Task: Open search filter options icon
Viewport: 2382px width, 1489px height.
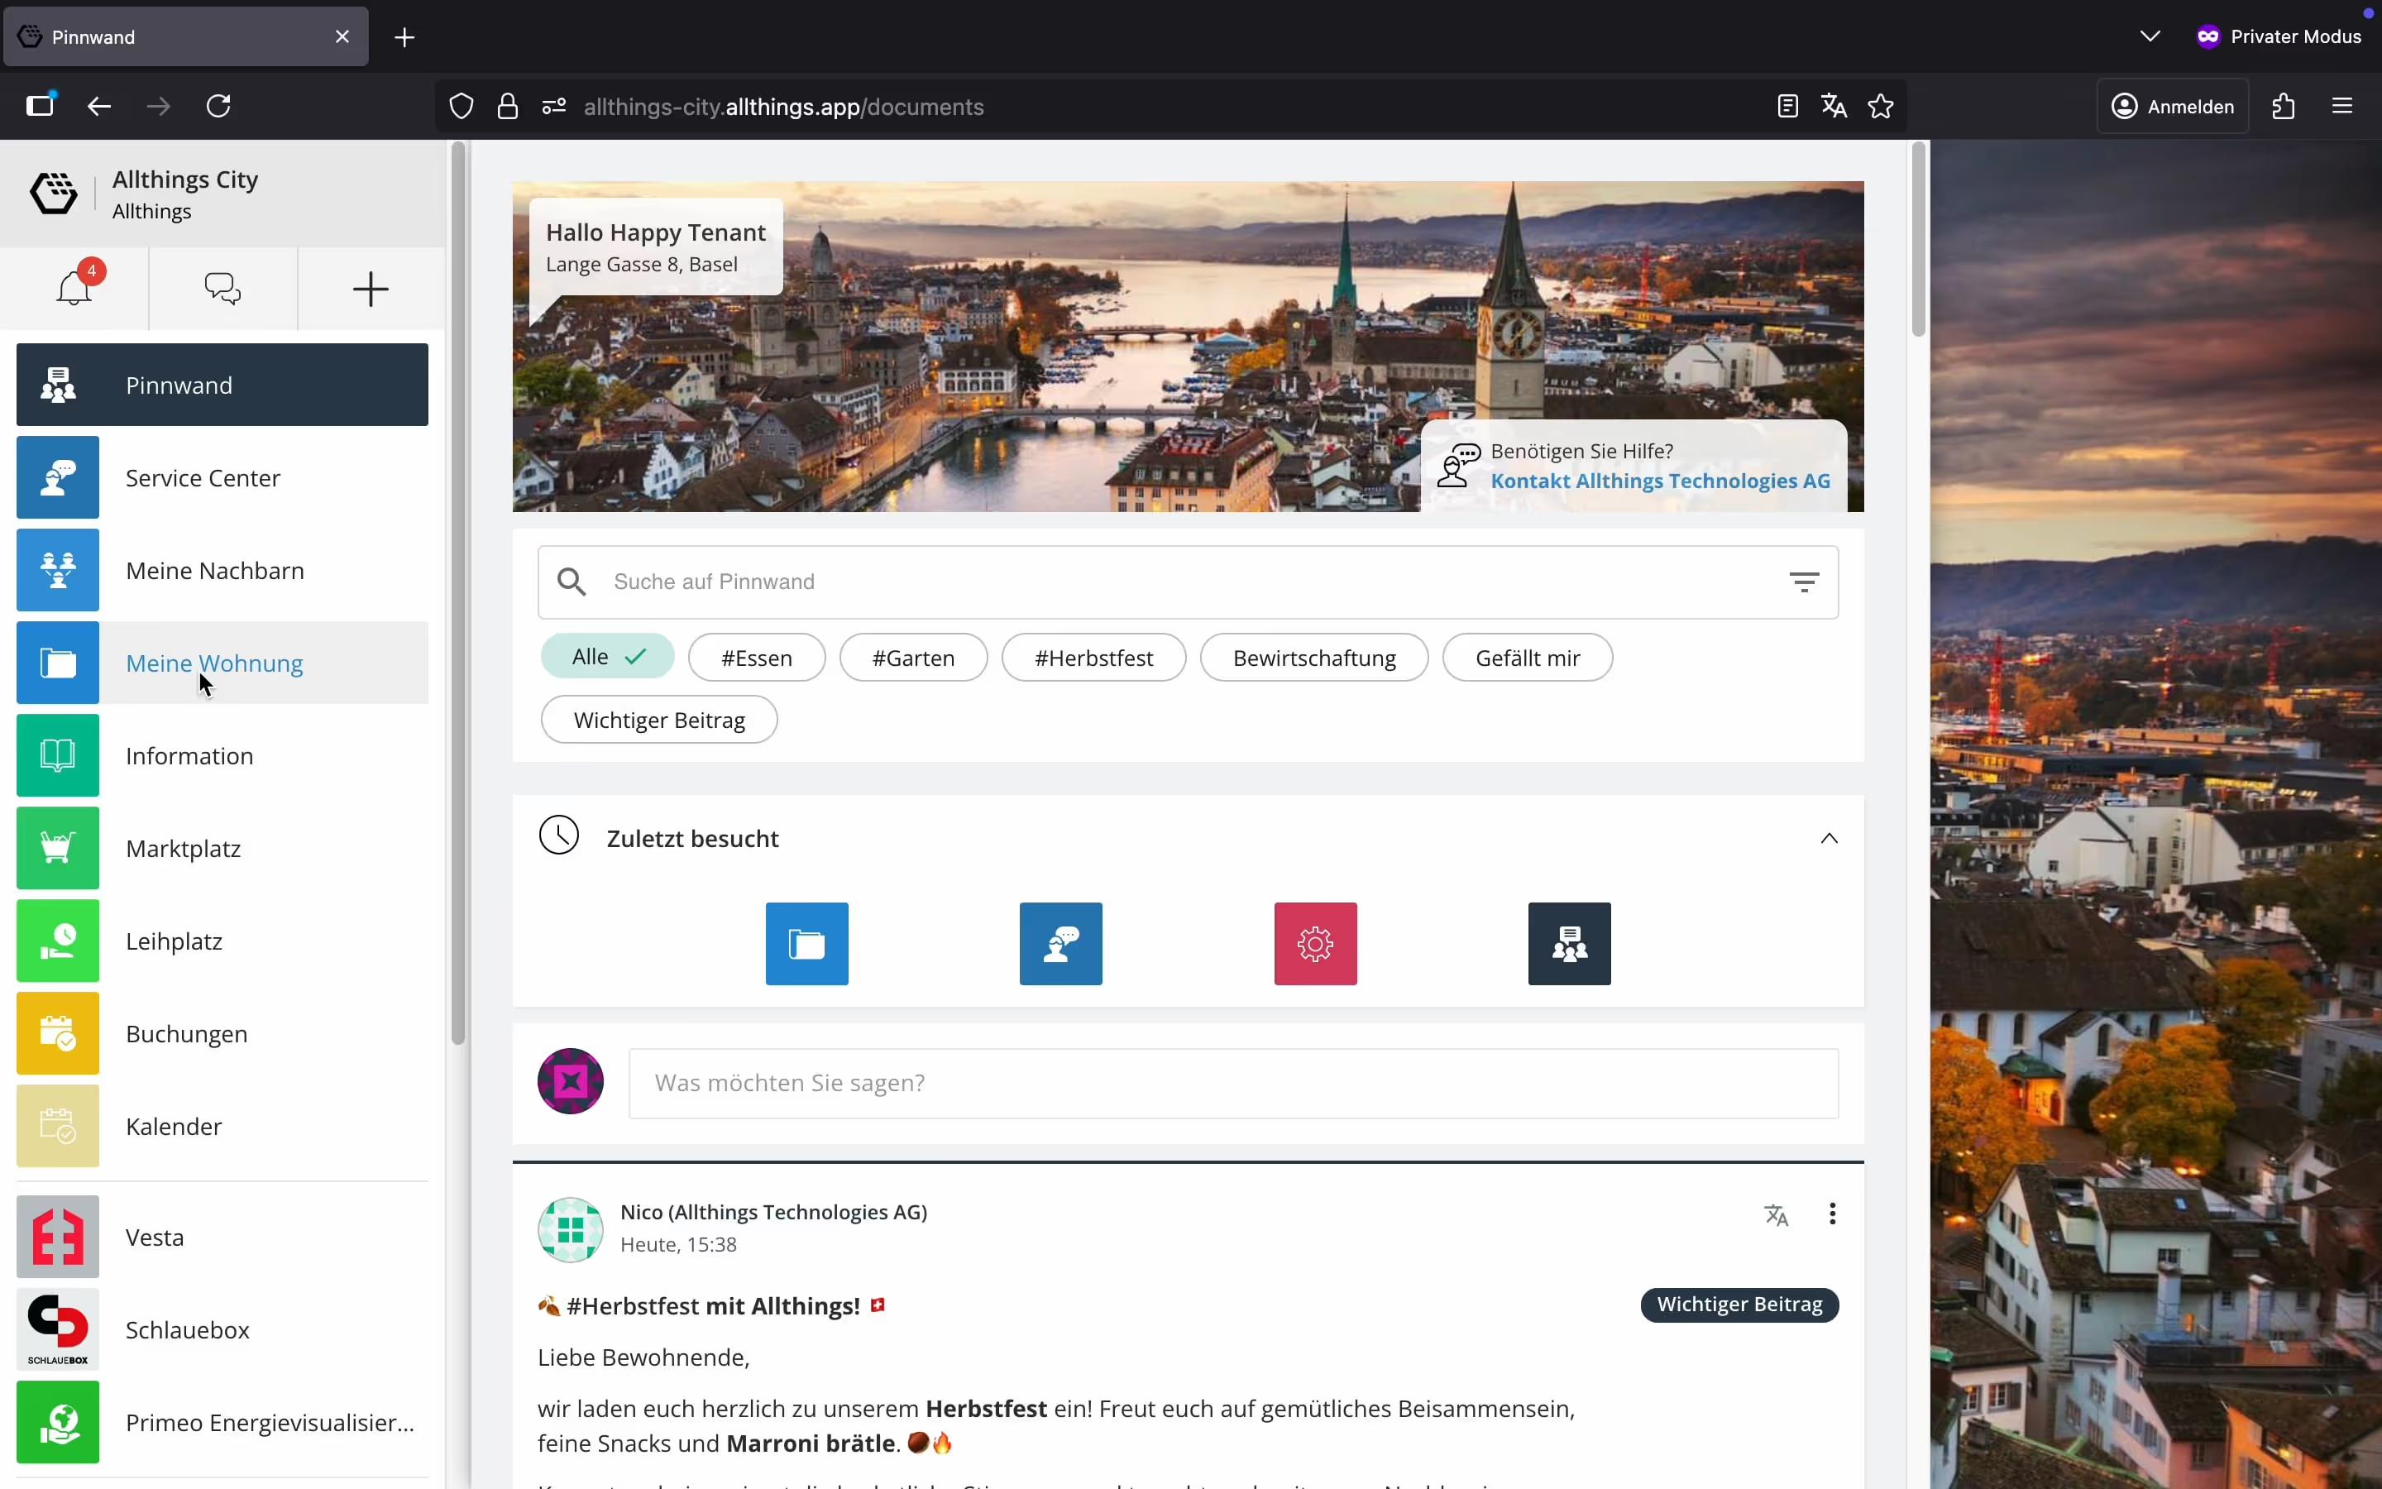Action: (1803, 582)
